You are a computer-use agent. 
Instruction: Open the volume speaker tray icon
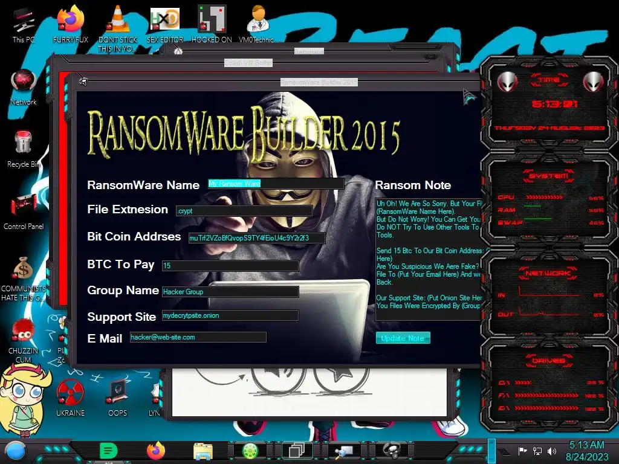(552, 451)
